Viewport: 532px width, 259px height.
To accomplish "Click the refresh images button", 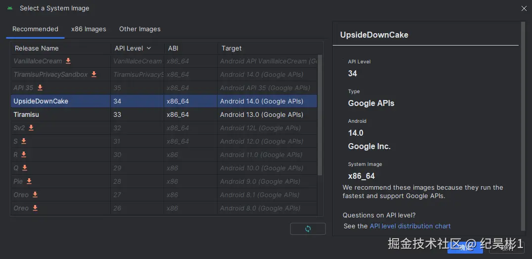I will pyautogui.click(x=308, y=229).
